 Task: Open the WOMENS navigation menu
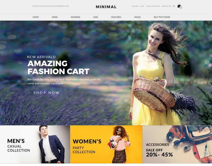click(x=76, y=17)
